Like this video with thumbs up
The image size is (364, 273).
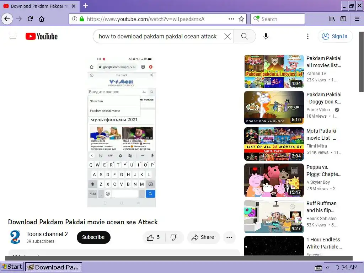click(x=154, y=237)
